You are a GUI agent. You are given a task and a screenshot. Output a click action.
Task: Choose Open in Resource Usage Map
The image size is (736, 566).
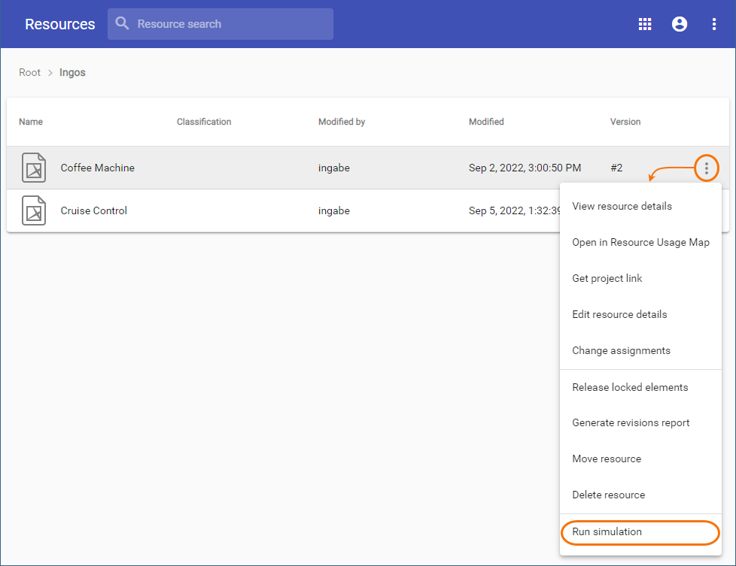coord(640,242)
